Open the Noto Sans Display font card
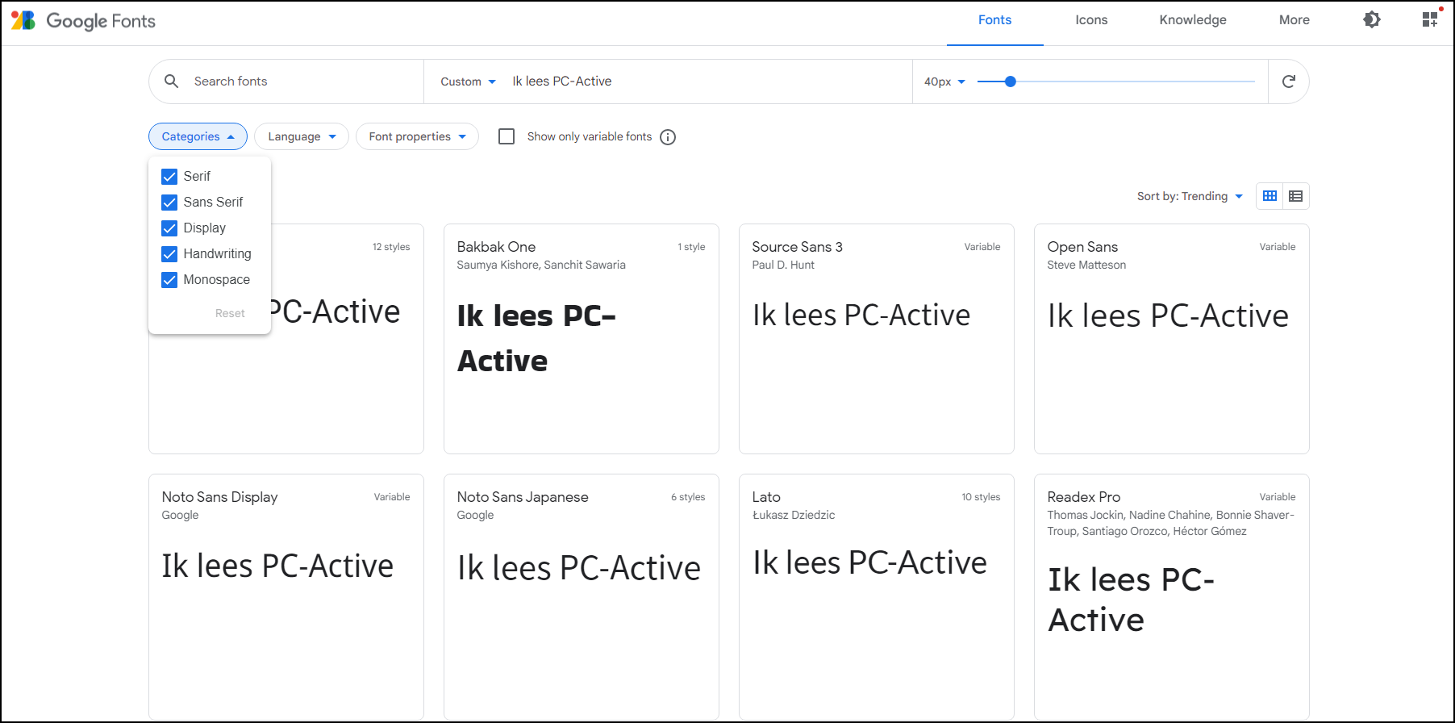The image size is (1455, 723). (x=286, y=596)
